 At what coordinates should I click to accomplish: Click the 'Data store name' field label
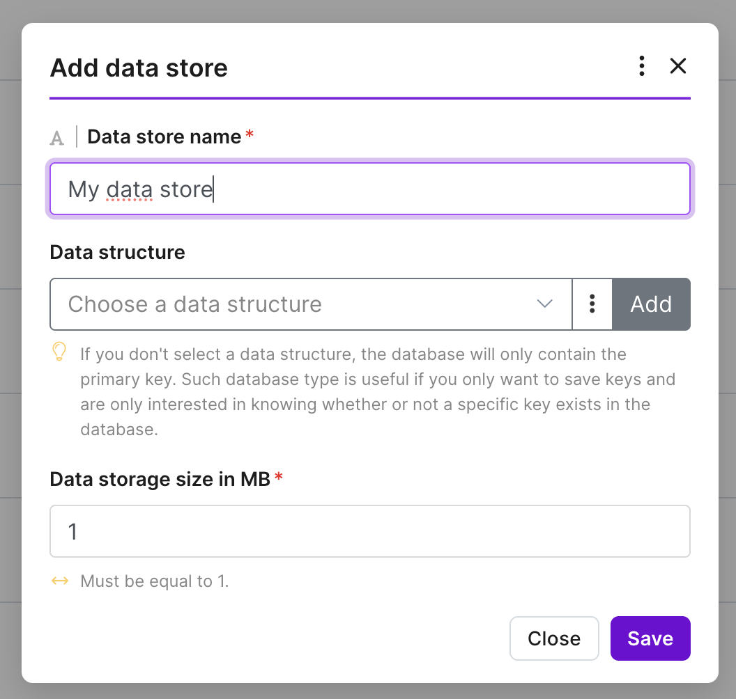click(x=164, y=137)
